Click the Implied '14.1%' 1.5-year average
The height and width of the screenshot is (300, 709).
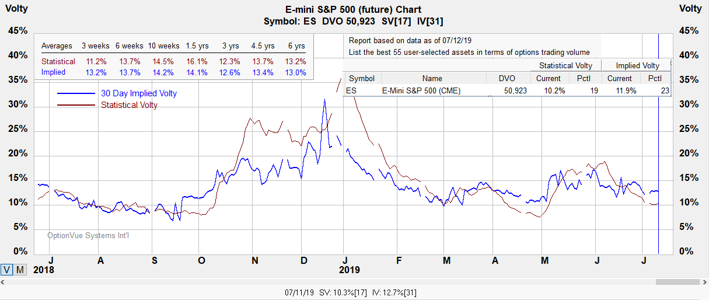point(197,72)
